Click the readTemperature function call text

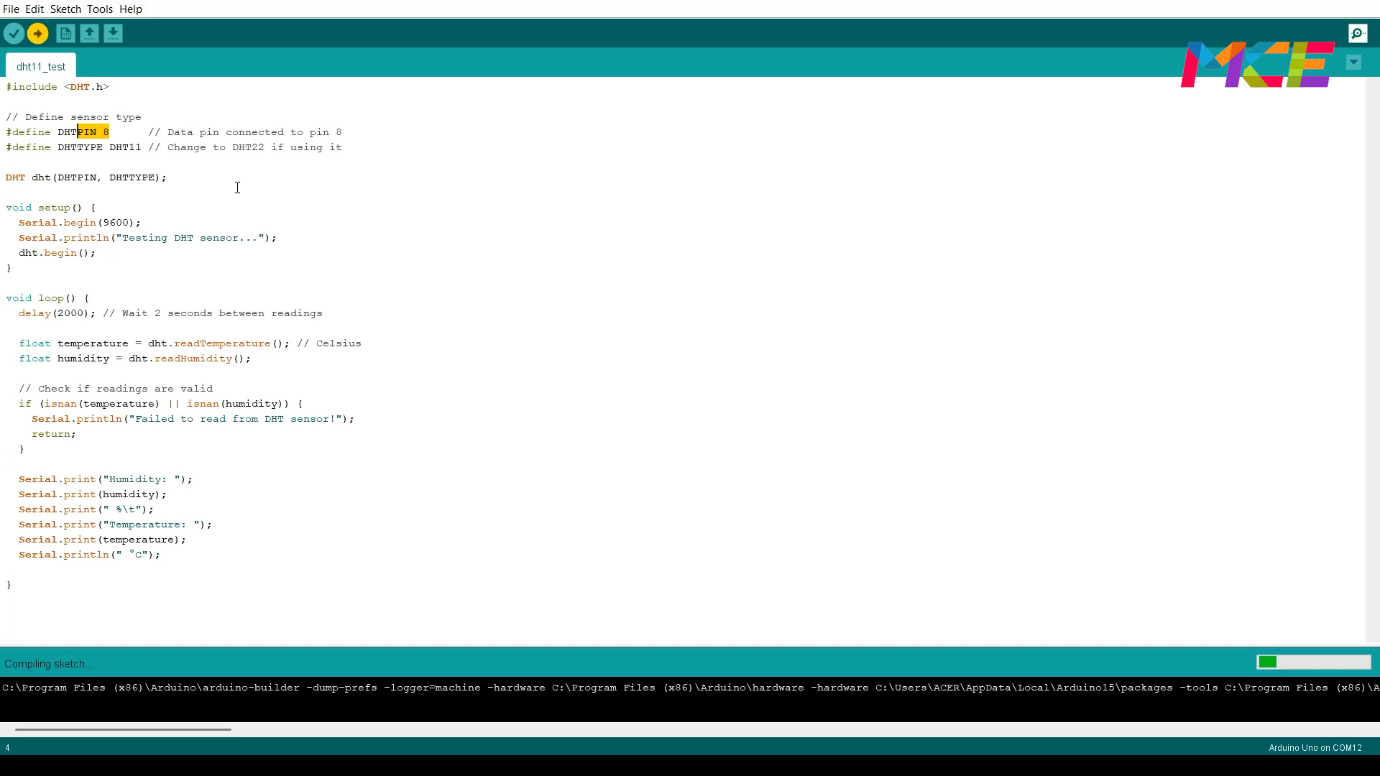222,343
